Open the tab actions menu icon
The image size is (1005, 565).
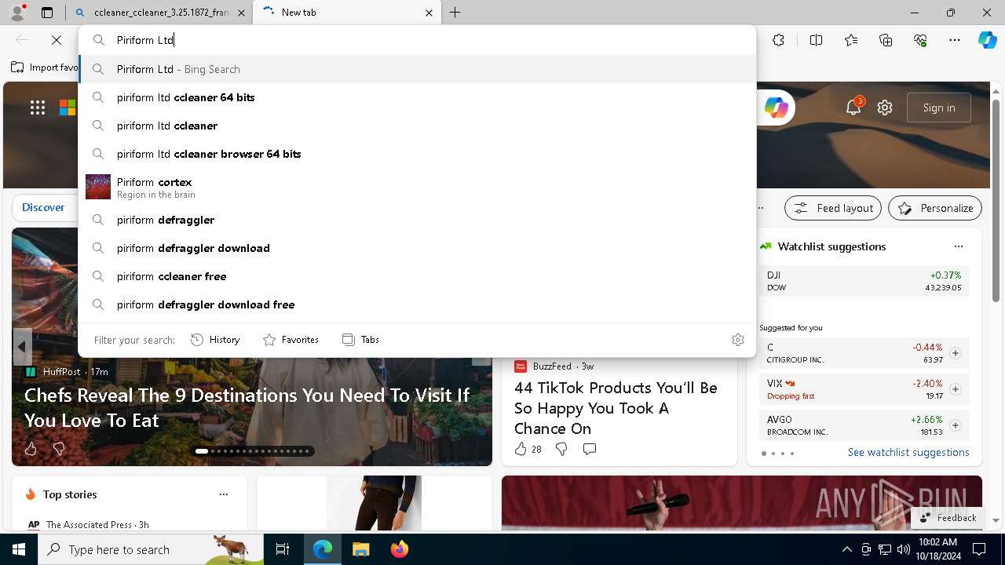pos(47,13)
